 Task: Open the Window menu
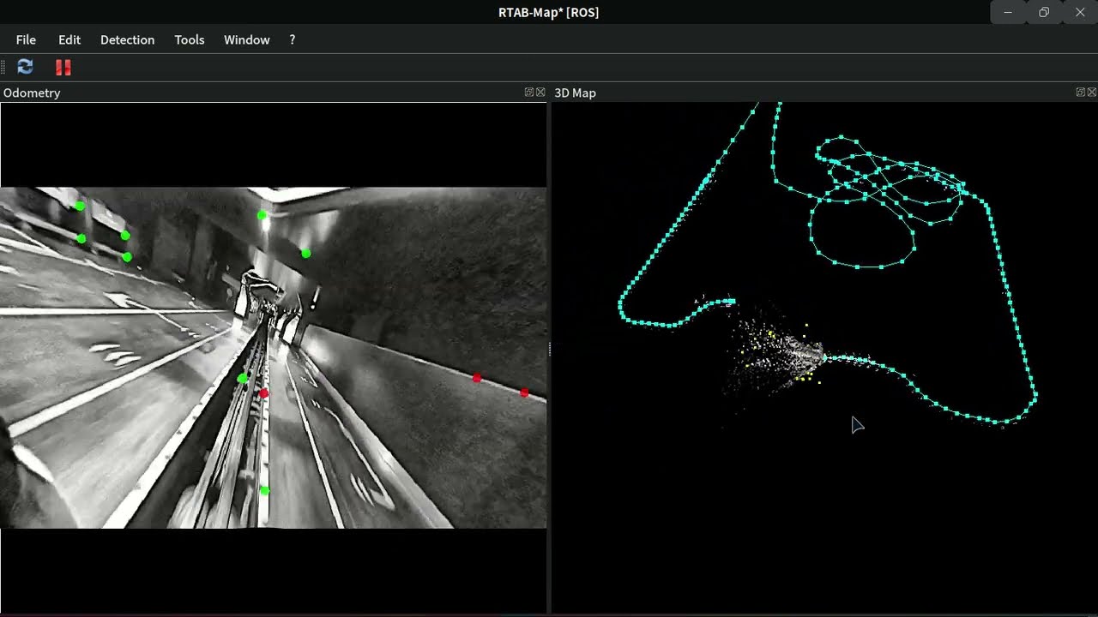click(x=246, y=39)
